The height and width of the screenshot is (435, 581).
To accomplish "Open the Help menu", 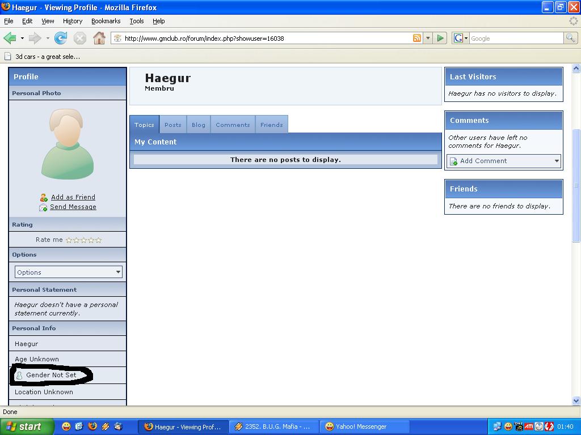I will (159, 21).
